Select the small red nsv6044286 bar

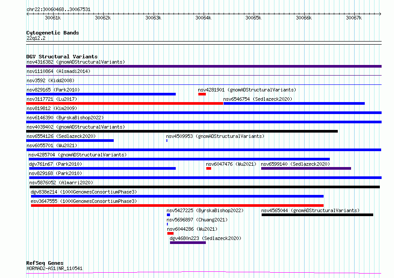(x=170, y=233)
